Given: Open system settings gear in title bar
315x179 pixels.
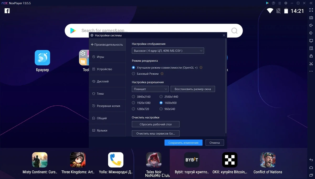Looking at the screenshot, I should (286, 3).
